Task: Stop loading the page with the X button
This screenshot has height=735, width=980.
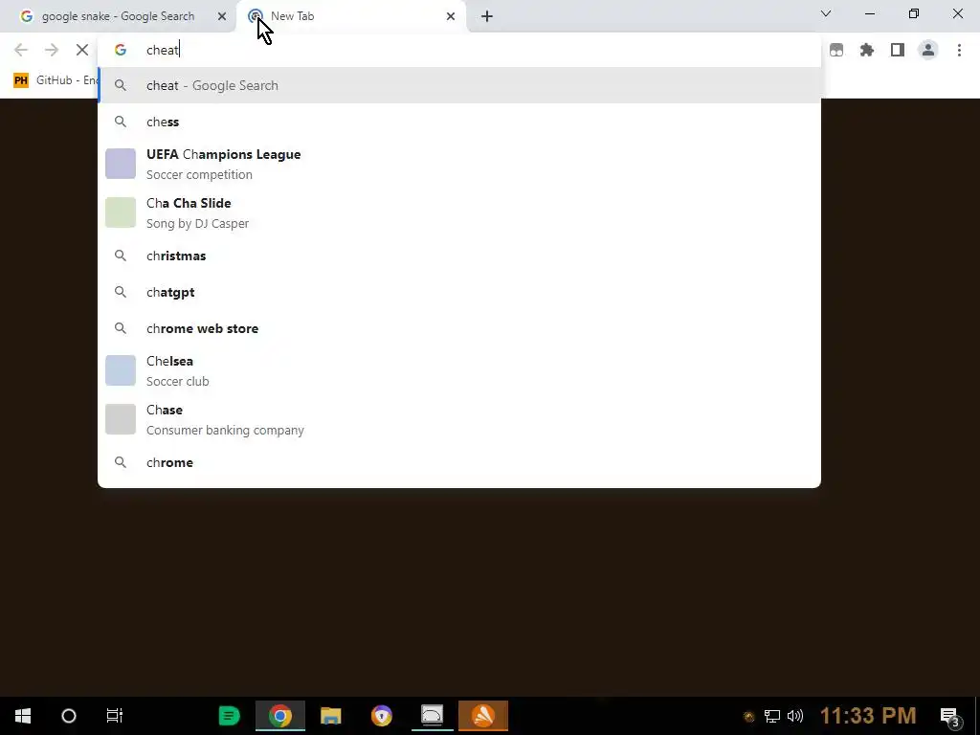Action: [x=82, y=50]
